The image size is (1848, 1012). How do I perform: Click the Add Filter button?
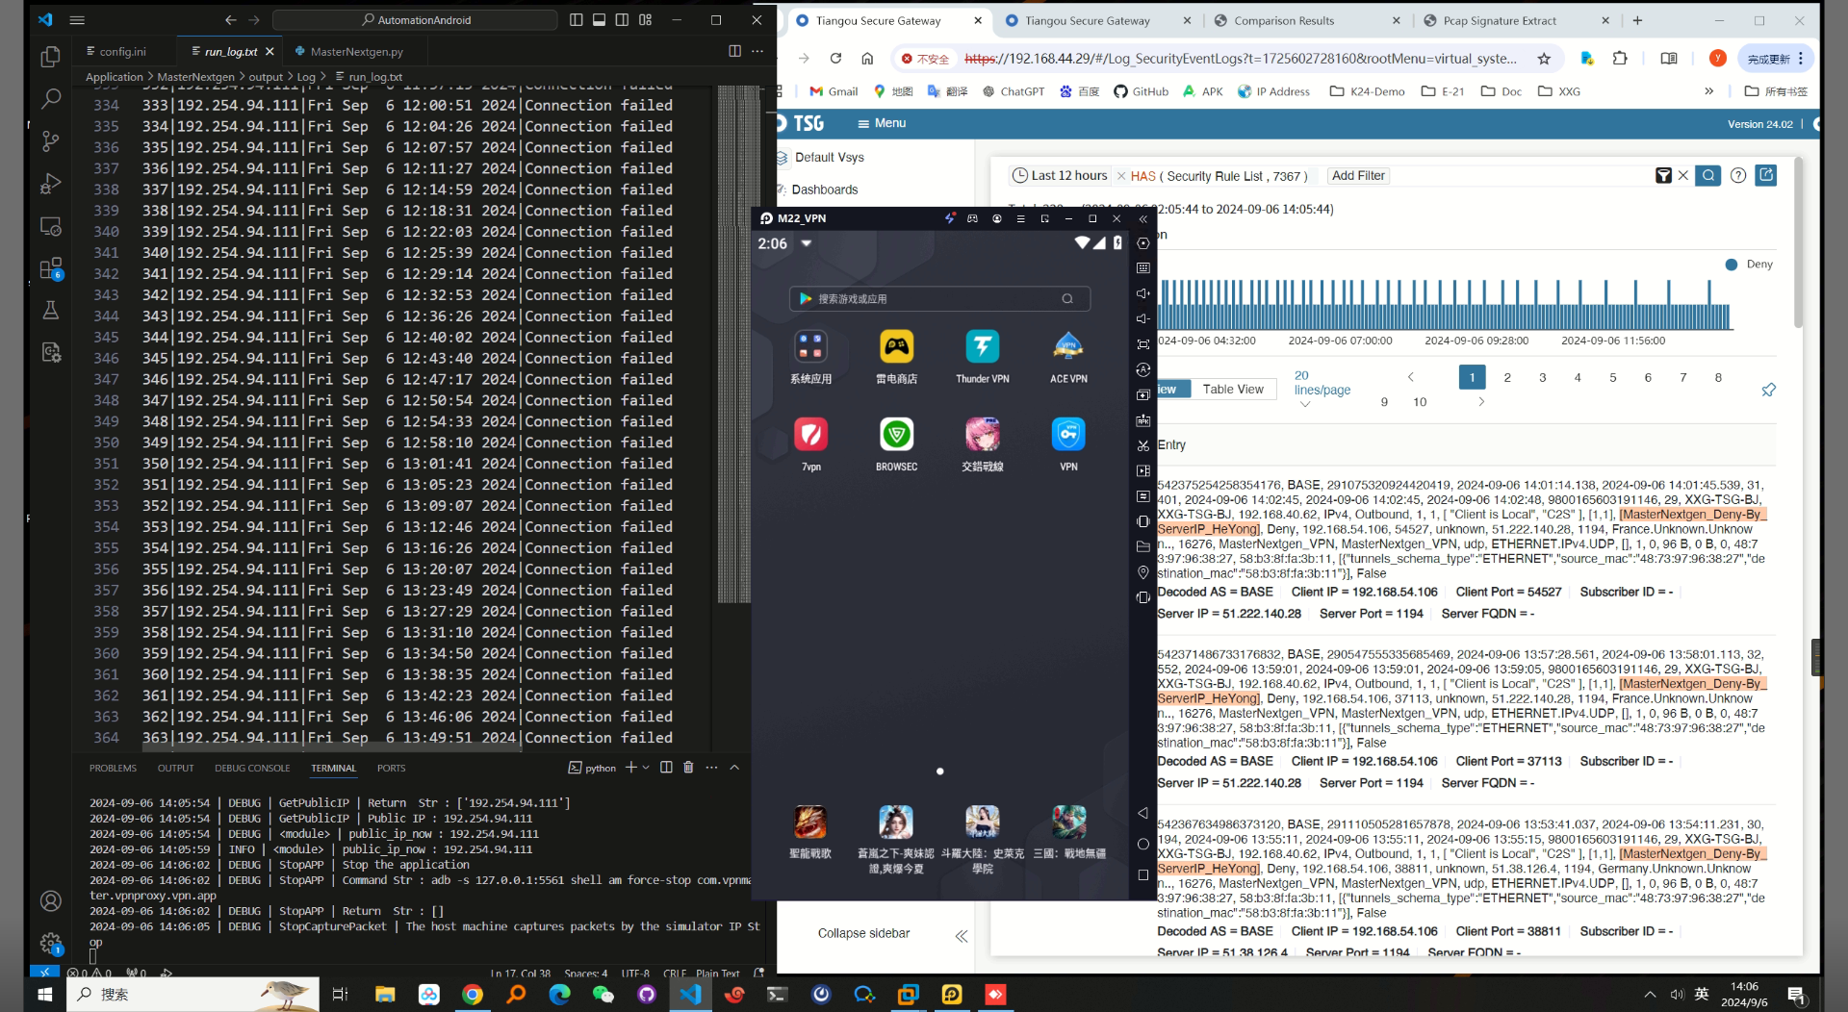[1358, 176]
